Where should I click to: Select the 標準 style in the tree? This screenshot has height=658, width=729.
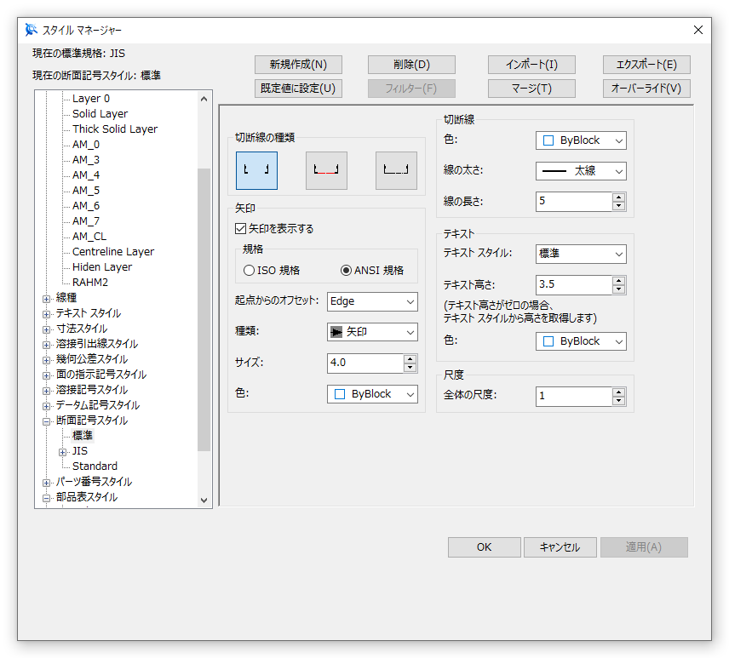83,435
